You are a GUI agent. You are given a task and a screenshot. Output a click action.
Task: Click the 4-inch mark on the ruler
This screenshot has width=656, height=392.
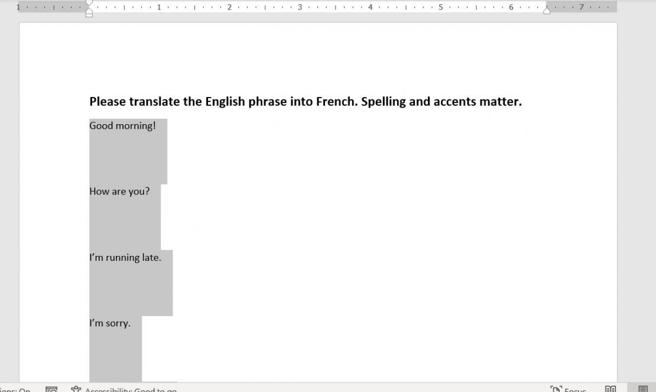point(369,8)
